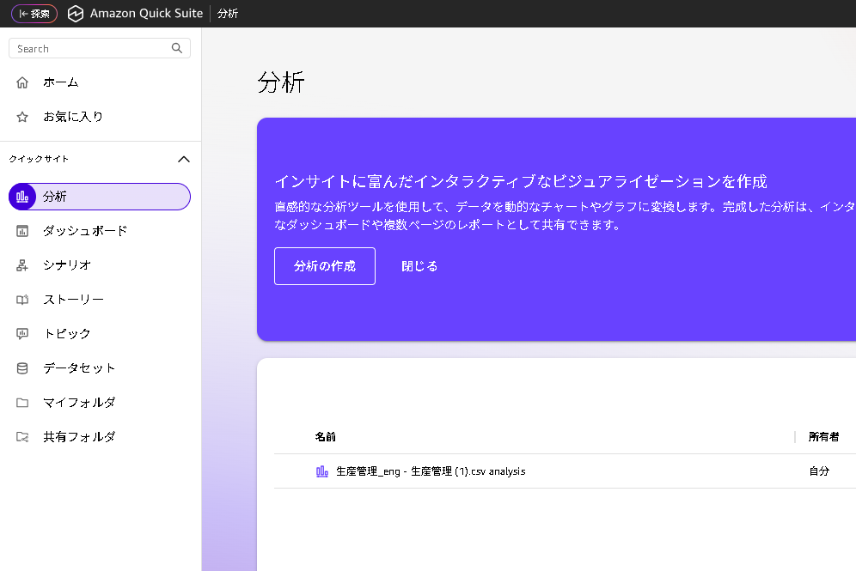856x571 pixels.
Task: Focus the Search input field
Action: (x=90, y=49)
